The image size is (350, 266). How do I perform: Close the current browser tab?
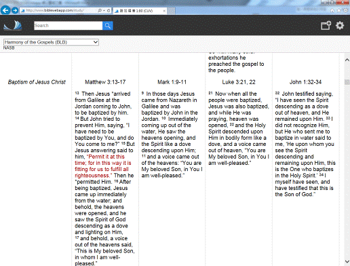click(x=164, y=11)
